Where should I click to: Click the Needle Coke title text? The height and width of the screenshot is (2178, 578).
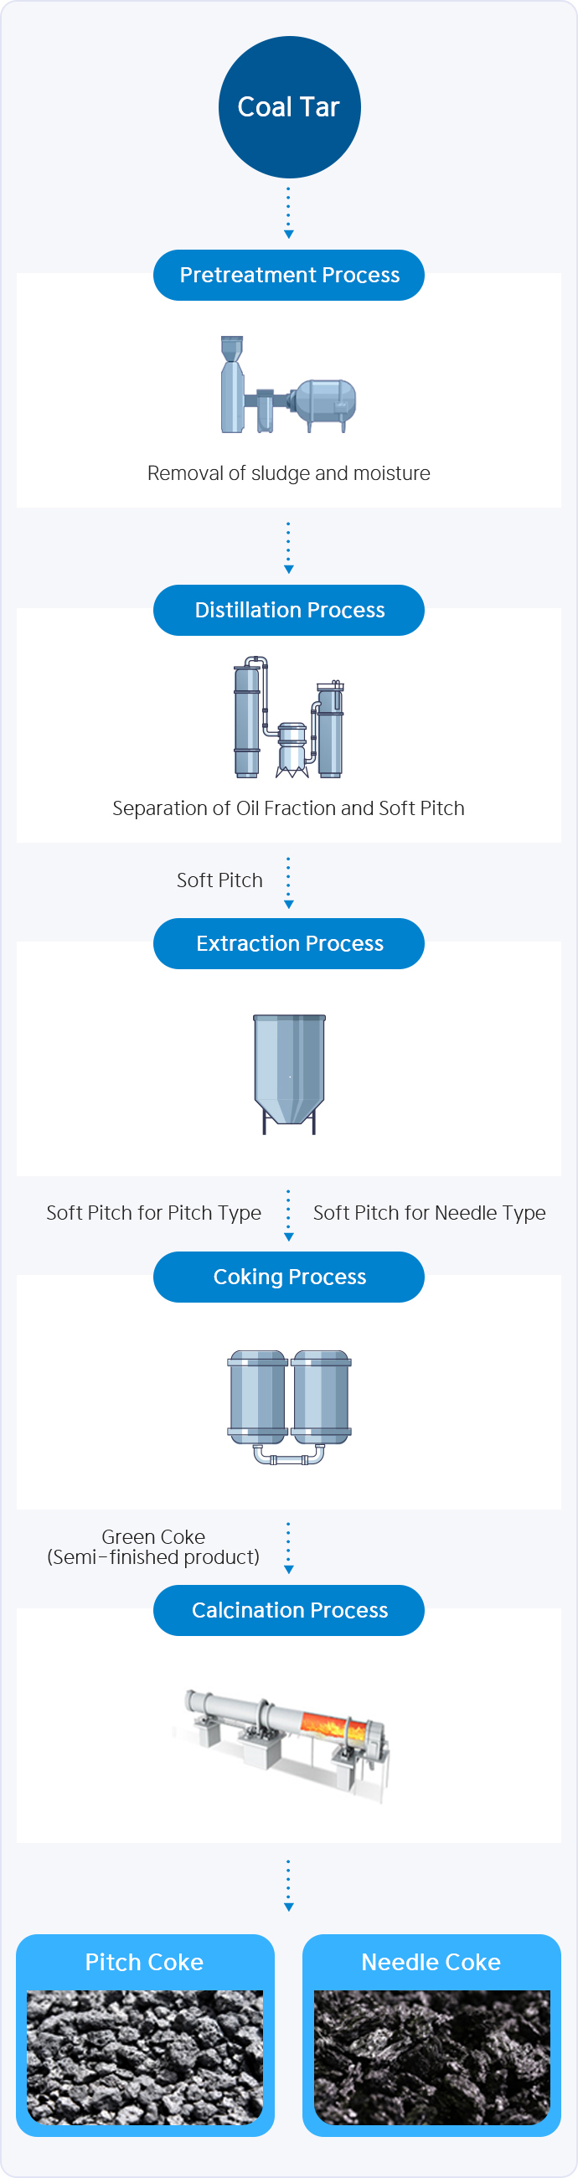pos(431,1962)
